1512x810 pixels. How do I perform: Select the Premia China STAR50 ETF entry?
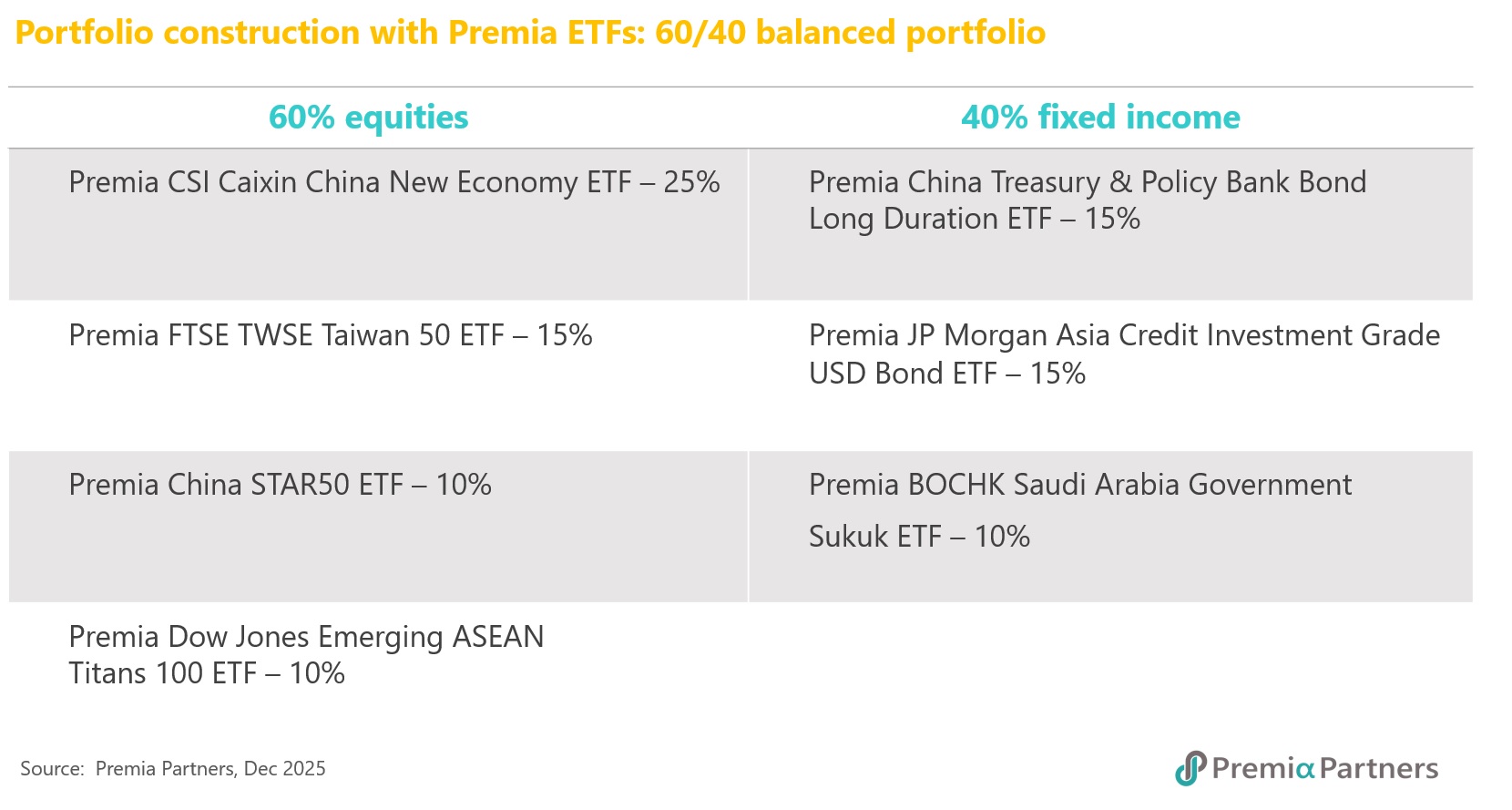pos(235,485)
